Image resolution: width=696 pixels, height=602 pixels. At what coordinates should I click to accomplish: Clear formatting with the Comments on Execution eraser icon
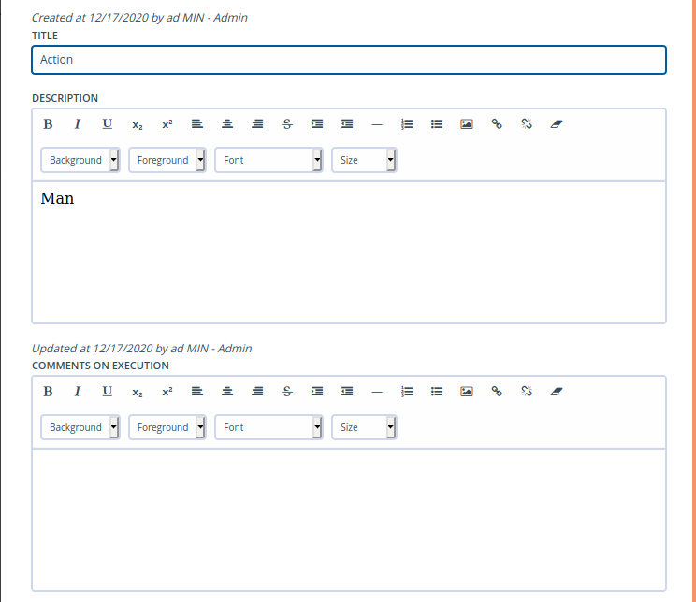point(557,392)
